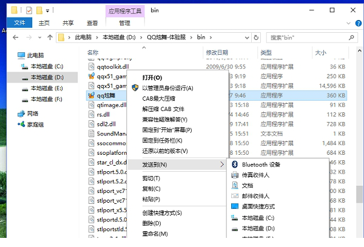The image size is (364, 247).
Task: Click 此电脑 breadcrumb in address bar
Action: [x=83, y=38]
